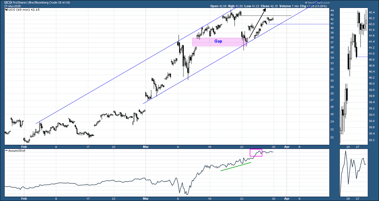Select the 28 price axis label

pos(332,93)
